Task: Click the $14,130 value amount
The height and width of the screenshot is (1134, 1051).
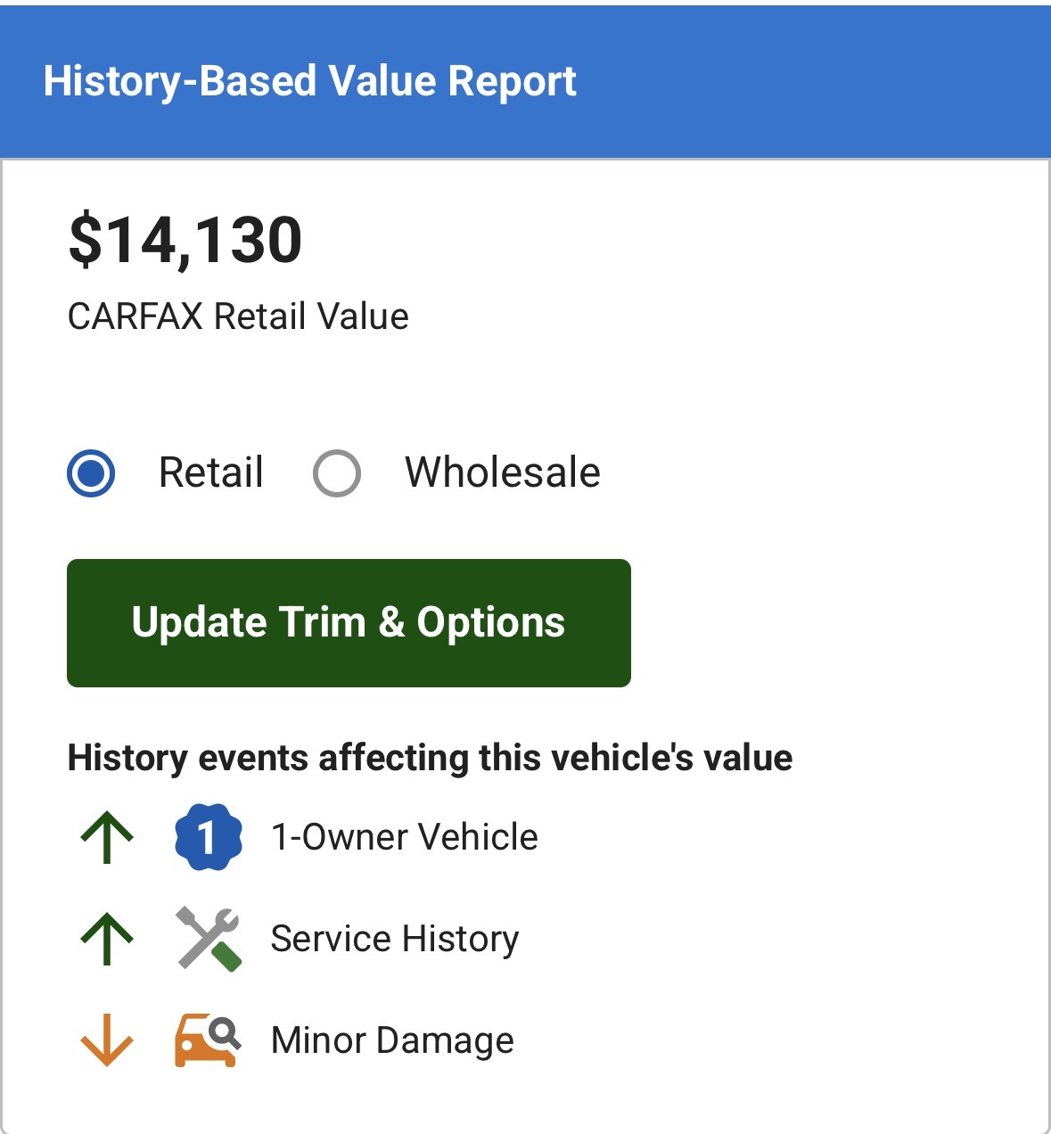Action: [x=185, y=240]
